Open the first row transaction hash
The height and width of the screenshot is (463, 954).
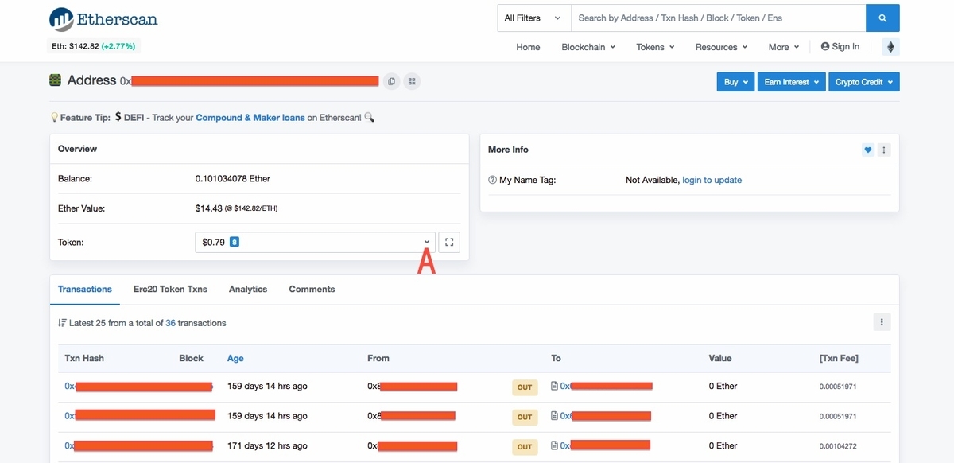click(x=138, y=387)
